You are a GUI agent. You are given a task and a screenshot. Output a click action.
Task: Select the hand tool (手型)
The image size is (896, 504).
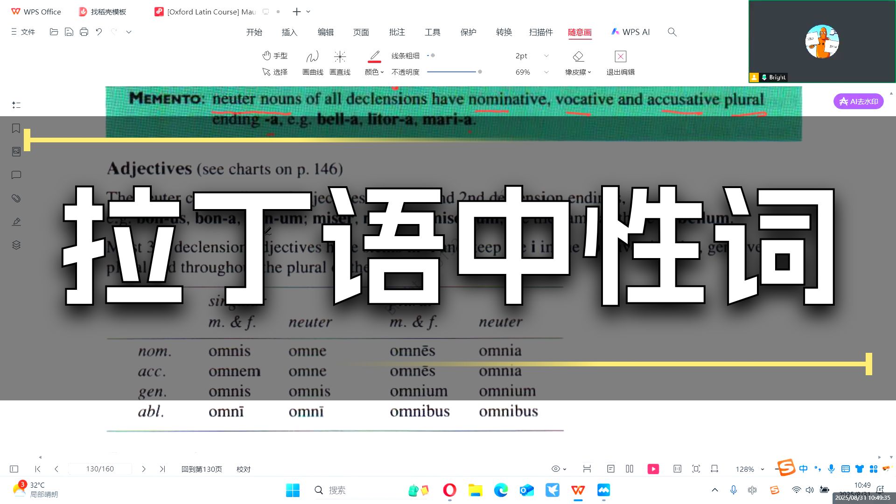click(x=275, y=56)
